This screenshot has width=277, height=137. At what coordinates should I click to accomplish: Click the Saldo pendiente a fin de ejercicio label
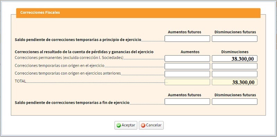(72, 102)
